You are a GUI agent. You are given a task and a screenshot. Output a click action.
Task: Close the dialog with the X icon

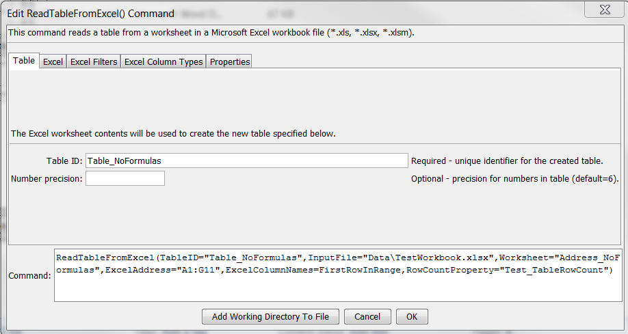pyautogui.click(x=604, y=10)
